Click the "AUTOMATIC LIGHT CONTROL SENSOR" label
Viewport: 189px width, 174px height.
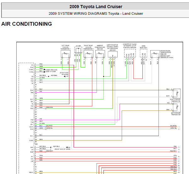click(130, 47)
